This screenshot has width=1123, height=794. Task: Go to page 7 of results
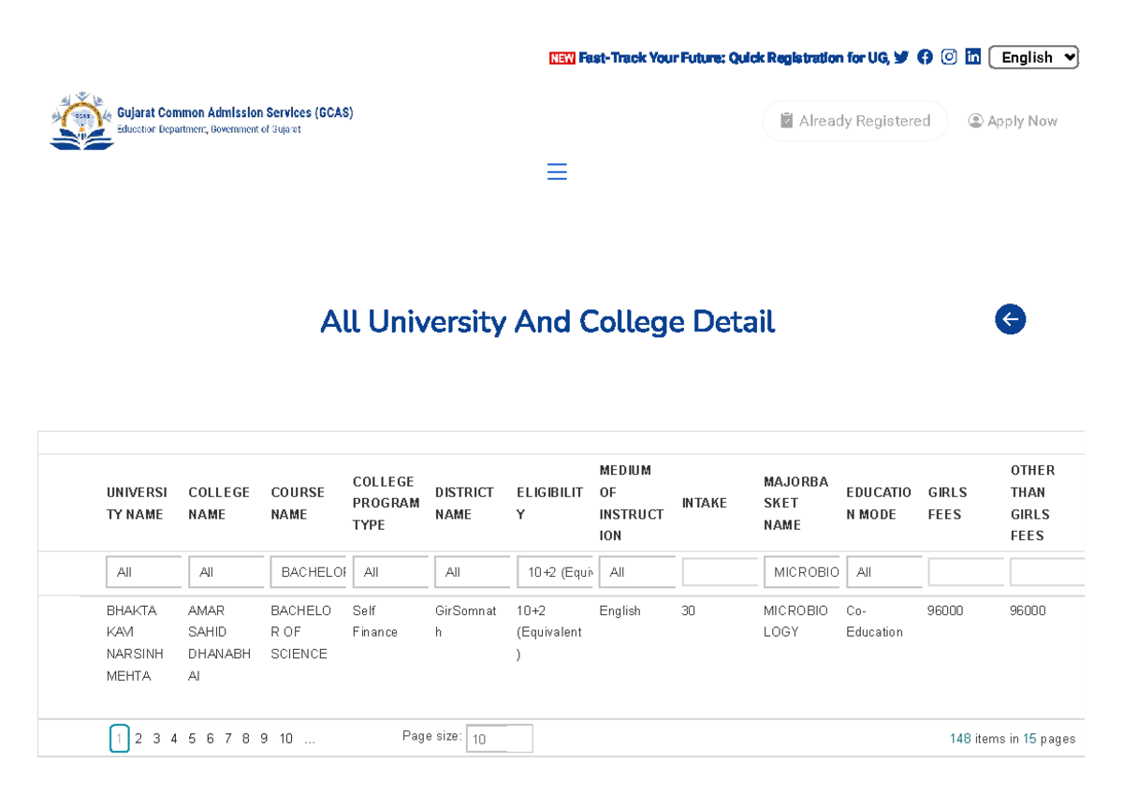228,739
